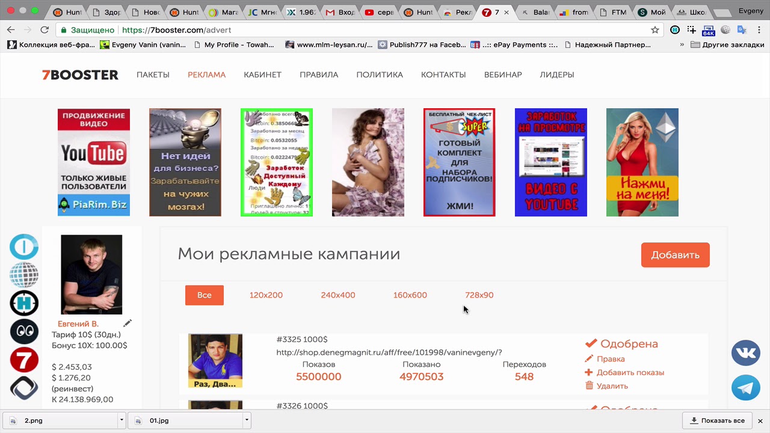Click the trash icon next to Удалить

tap(589, 386)
